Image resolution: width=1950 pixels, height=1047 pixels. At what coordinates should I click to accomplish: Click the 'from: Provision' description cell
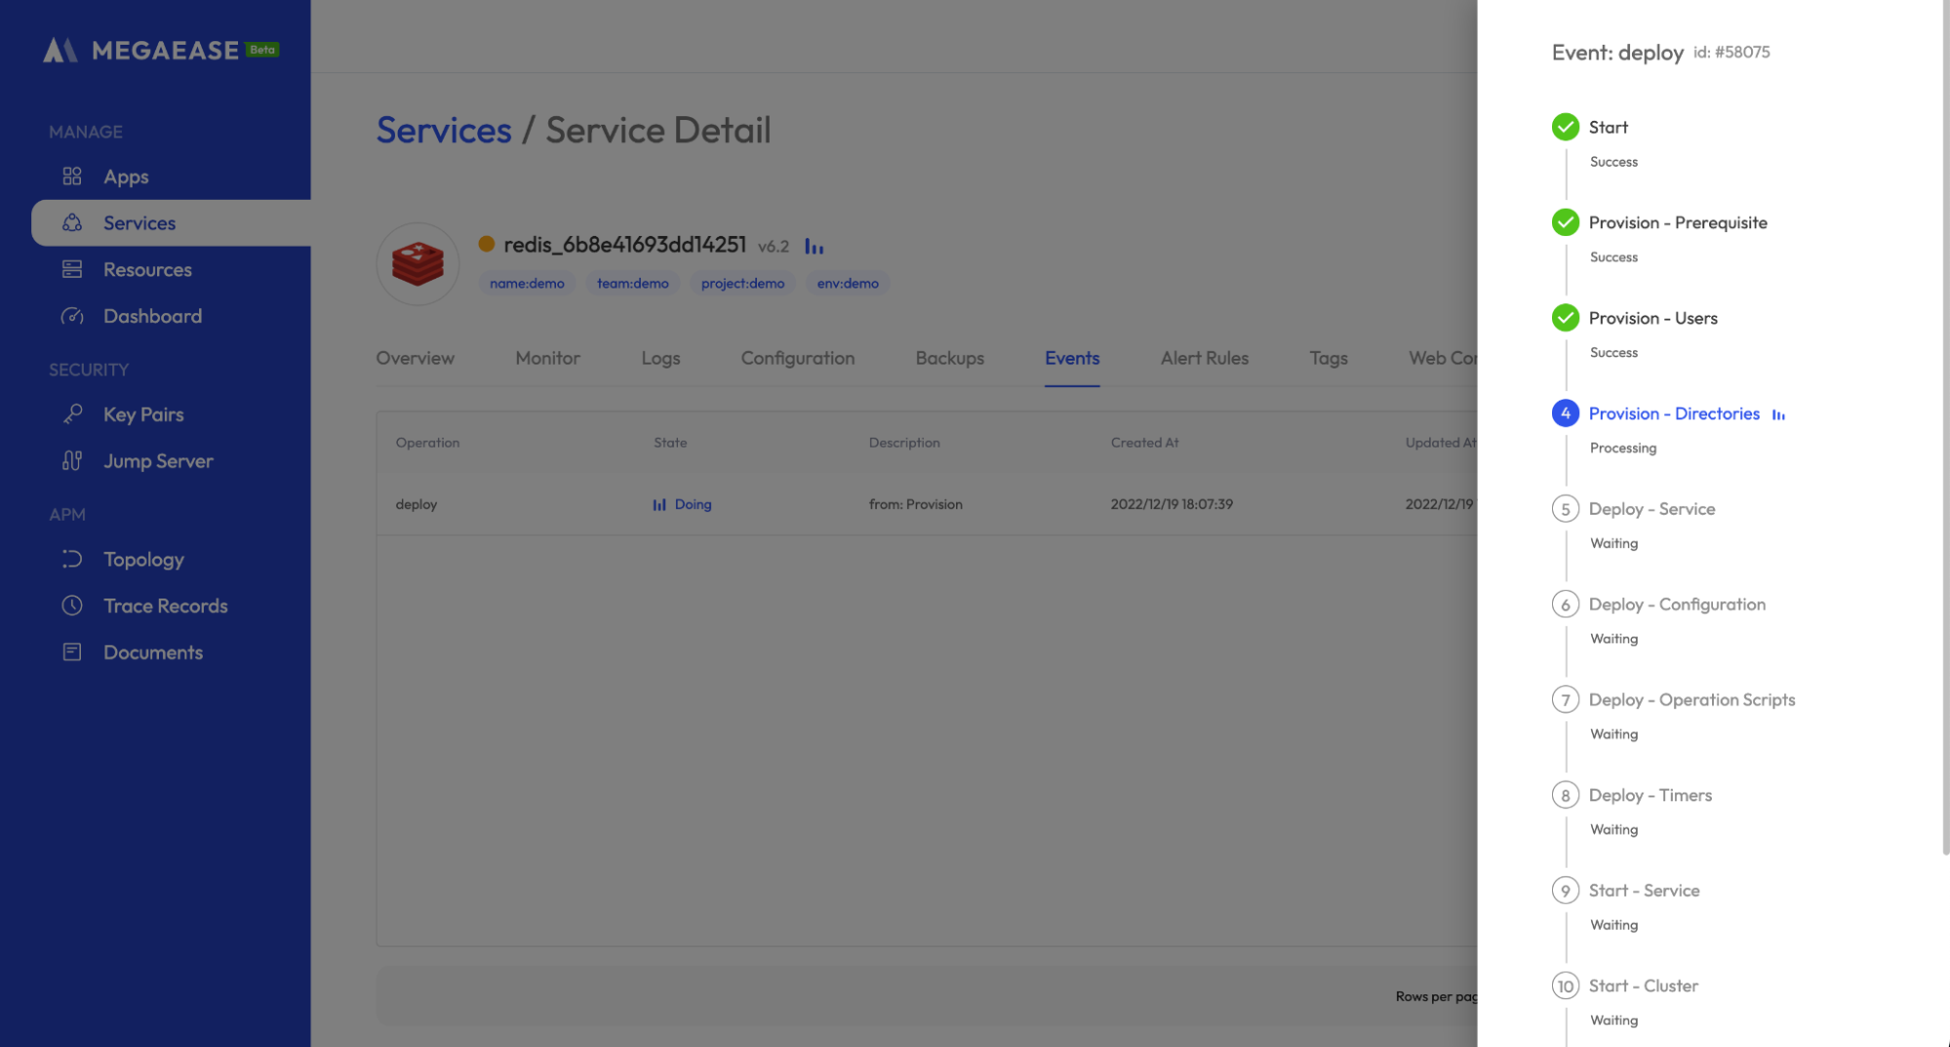click(915, 504)
